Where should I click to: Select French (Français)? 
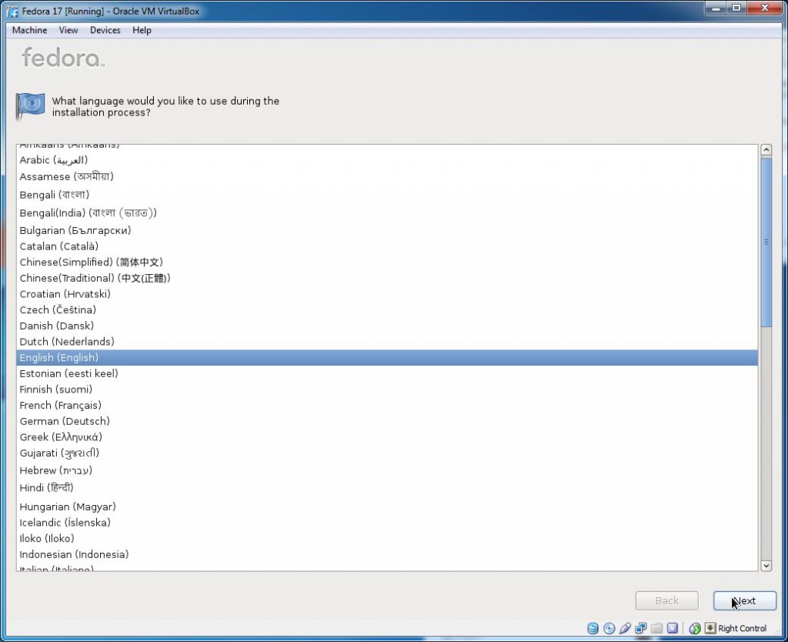[387, 405]
